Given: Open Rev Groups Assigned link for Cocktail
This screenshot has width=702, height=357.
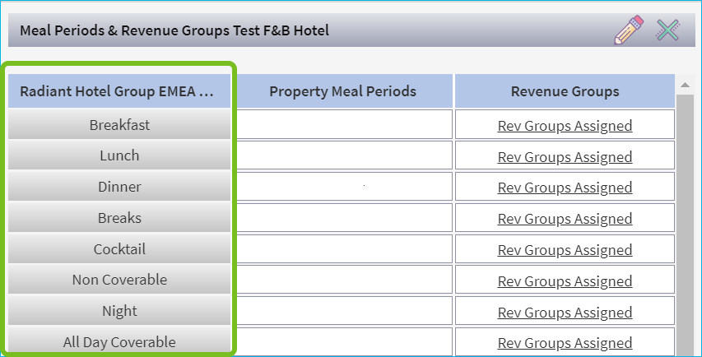Looking at the screenshot, I should coord(565,249).
